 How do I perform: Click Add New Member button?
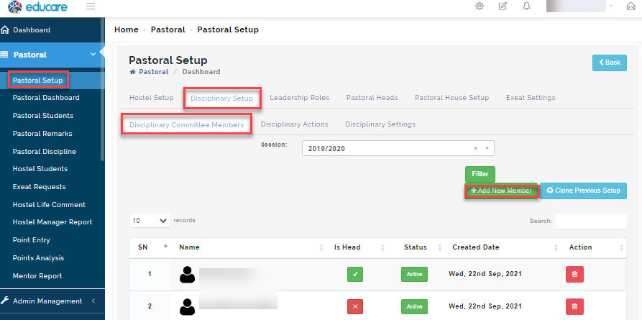tap(501, 191)
